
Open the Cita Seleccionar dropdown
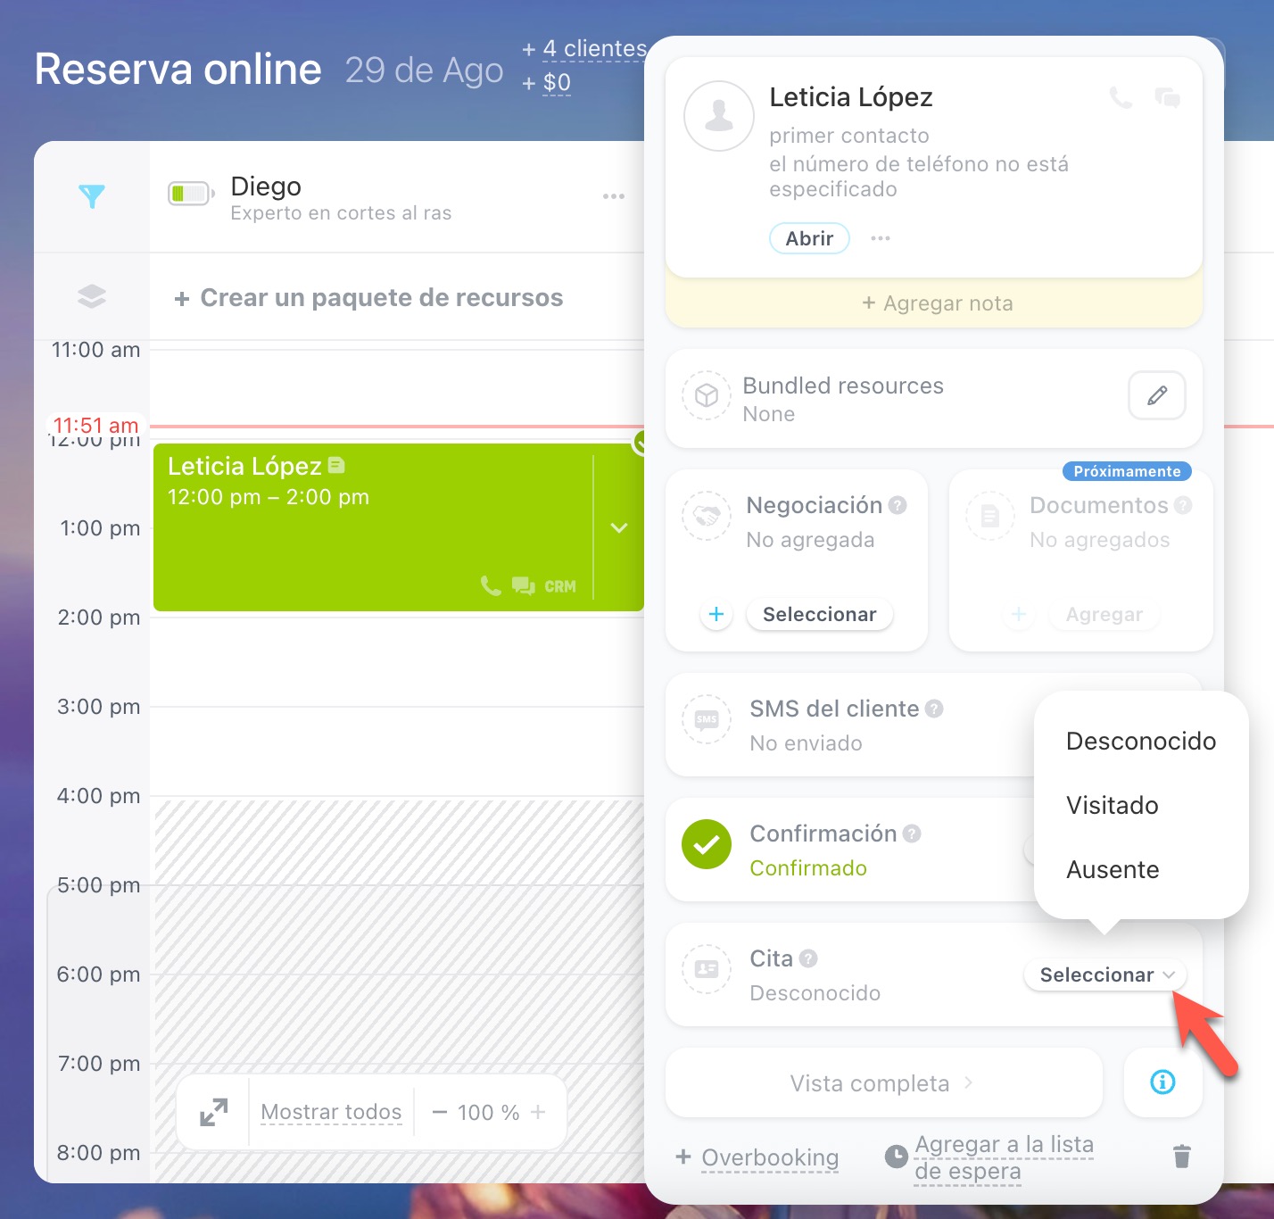pos(1106,974)
